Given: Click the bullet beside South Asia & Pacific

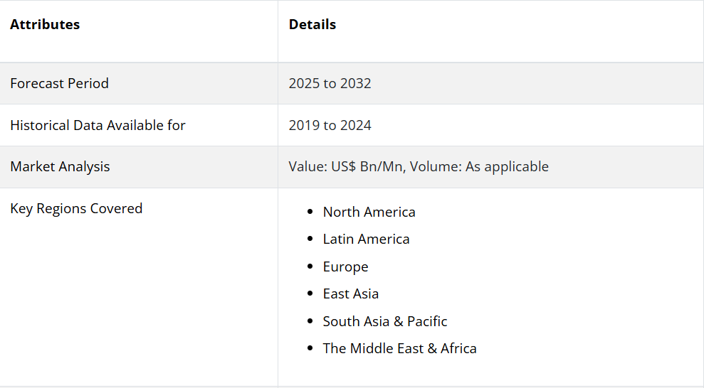Looking at the screenshot, I should (x=310, y=322).
